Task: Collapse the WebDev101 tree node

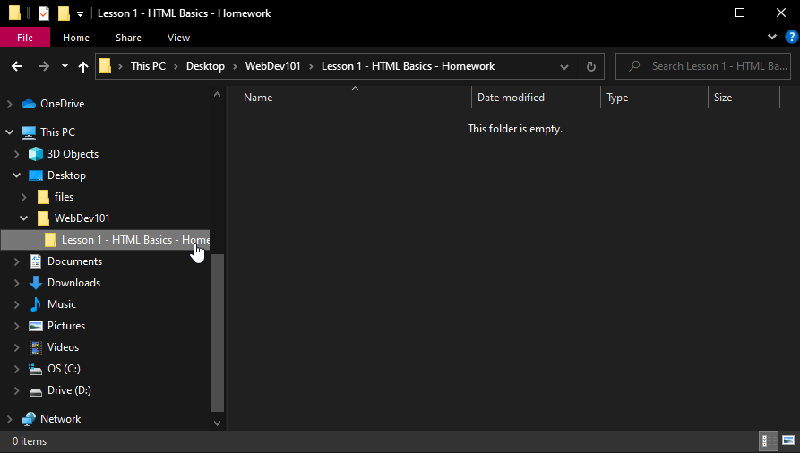Action: click(23, 218)
